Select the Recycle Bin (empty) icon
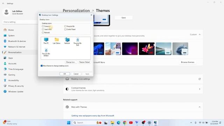 (x=46, y=52)
